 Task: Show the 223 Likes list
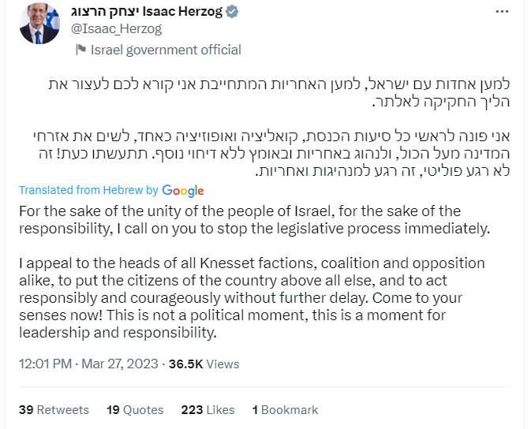[208, 409]
